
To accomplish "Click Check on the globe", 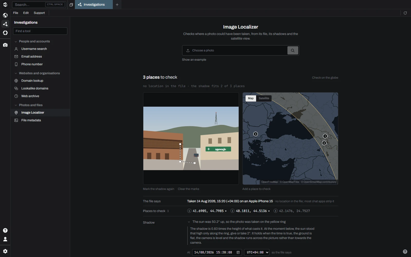I will (325, 78).
